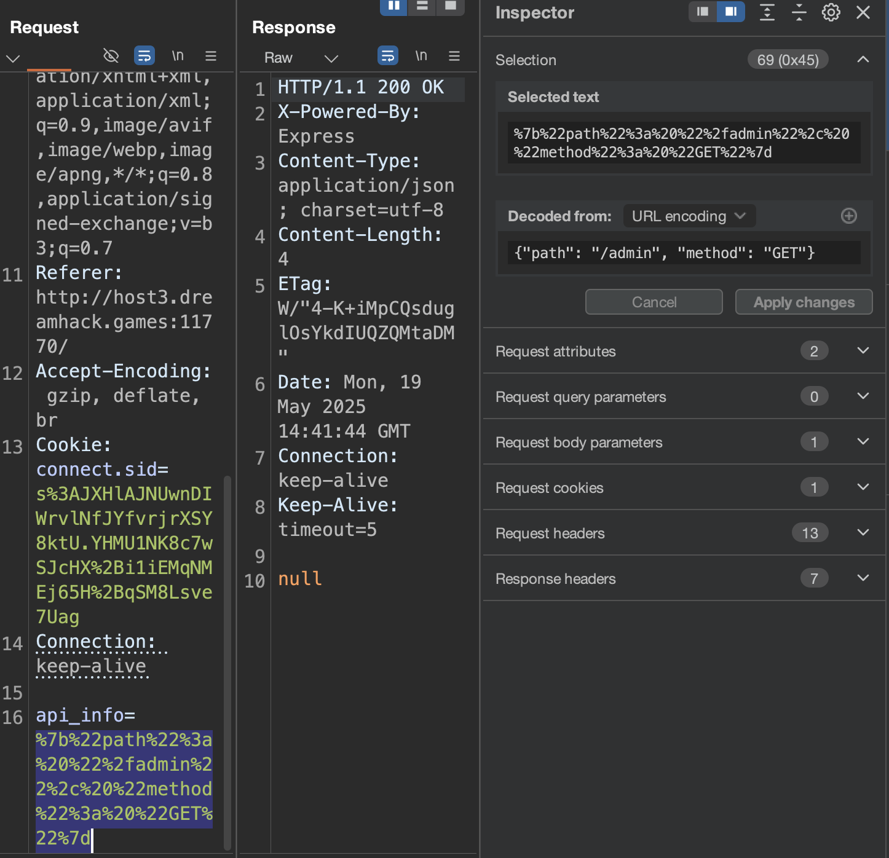Toggle hide non-printable eye icon in Request
Viewport: 889px width, 858px height.
[x=111, y=57]
